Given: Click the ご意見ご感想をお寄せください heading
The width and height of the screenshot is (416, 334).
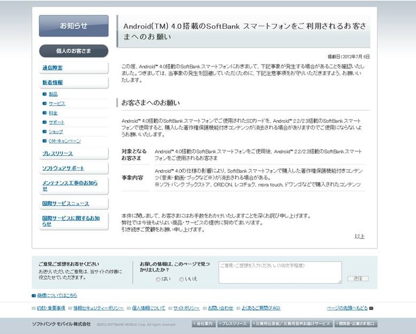Looking at the screenshot, I should [69, 264].
